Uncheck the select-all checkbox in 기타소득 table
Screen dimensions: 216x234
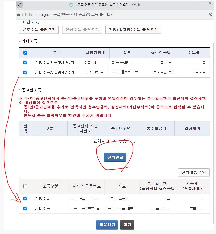click(25, 53)
